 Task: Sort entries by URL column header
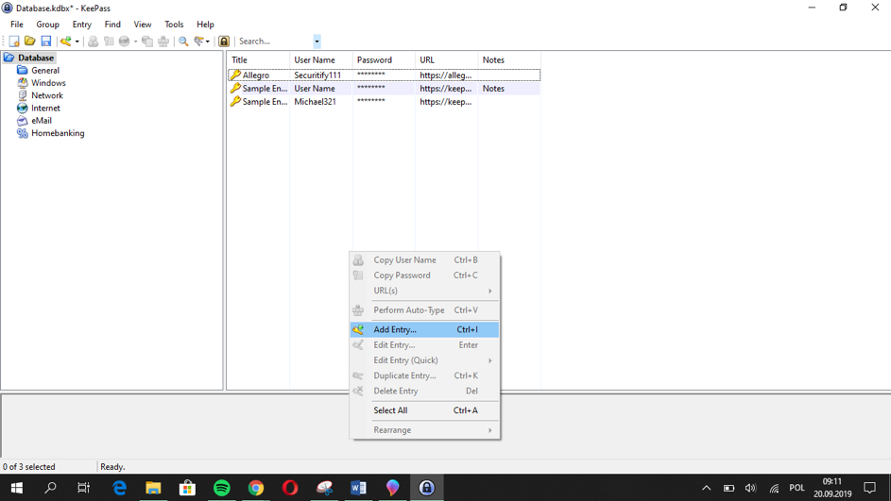click(447, 60)
